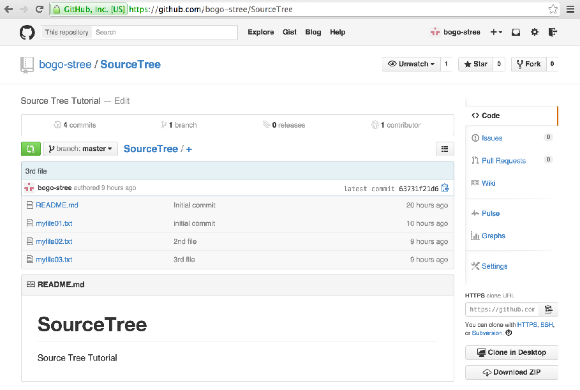Screen dimensions: 580x390
Task: Star the SourceTree repository
Action: (x=476, y=64)
